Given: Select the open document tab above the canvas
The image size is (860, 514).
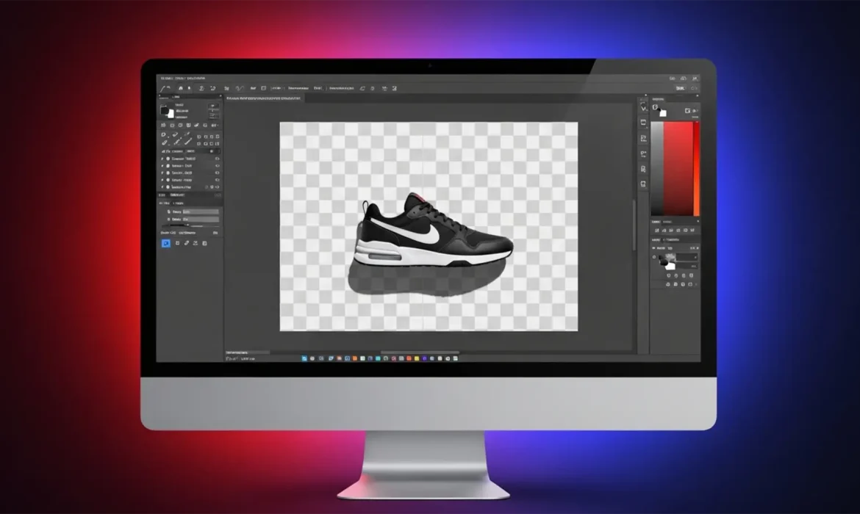Looking at the screenshot, I should click(263, 97).
